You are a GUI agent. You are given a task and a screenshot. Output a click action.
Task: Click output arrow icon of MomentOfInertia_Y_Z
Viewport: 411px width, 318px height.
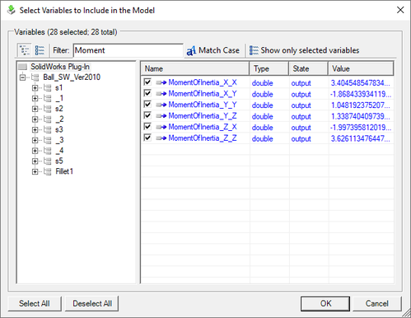pos(161,116)
